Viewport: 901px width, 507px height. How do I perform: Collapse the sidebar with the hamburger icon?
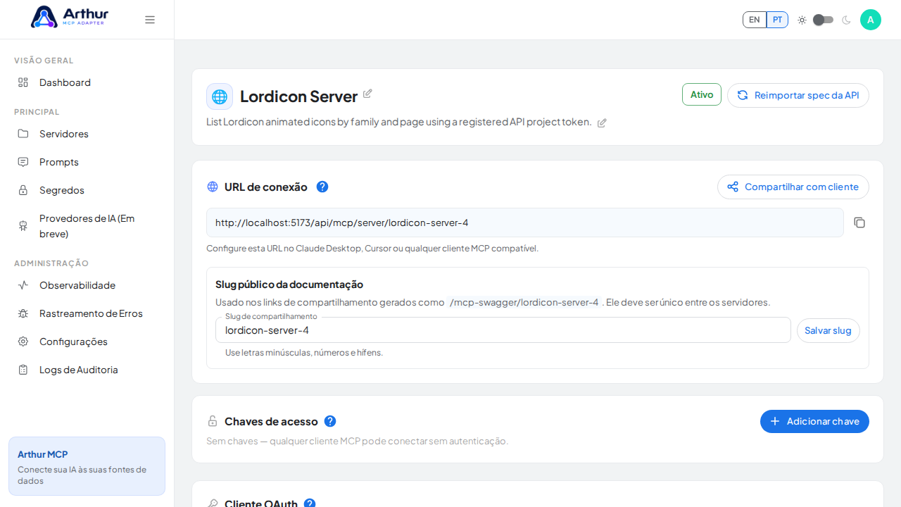pyautogui.click(x=150, y=20)
